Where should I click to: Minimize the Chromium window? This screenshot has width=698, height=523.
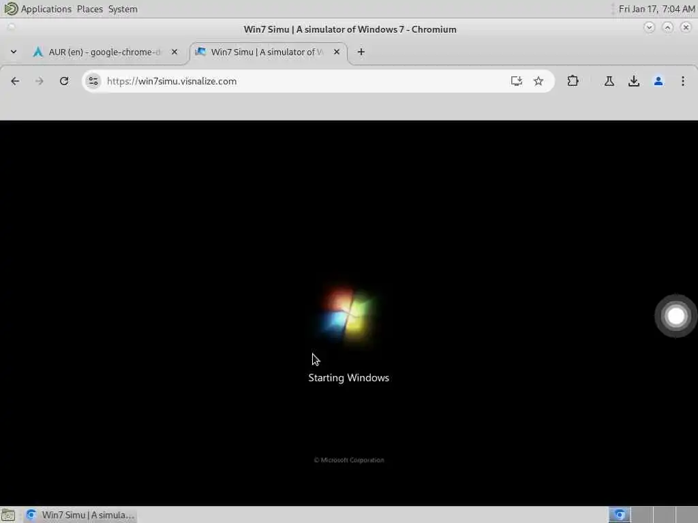click(x=649, y=27)
